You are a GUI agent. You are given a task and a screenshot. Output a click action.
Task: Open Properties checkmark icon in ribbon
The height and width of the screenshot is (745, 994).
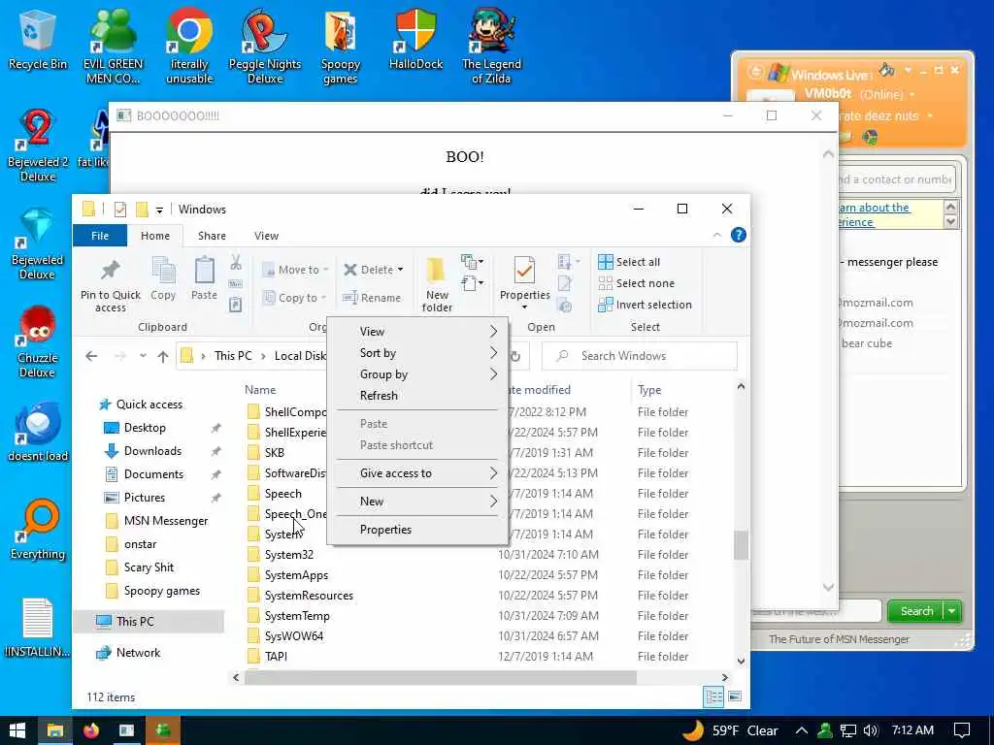coord(524,272)
